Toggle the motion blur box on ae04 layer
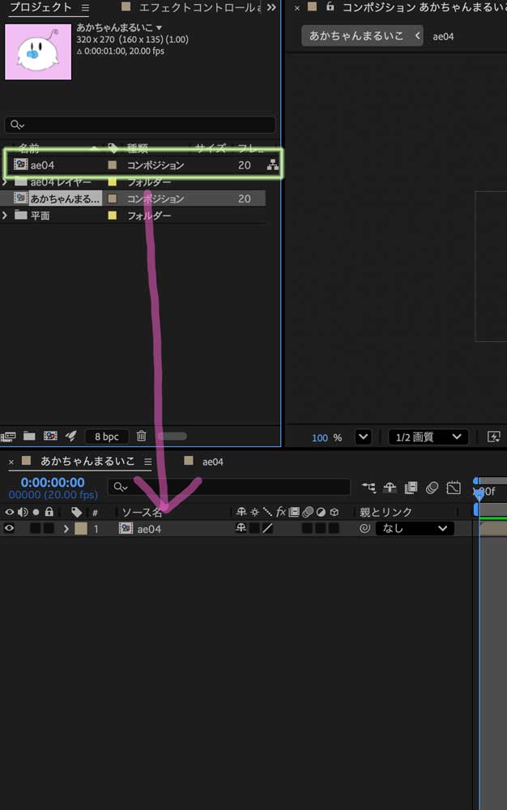Image resolution: width=507 pixels, height=810 pixels. click(307, 528)
